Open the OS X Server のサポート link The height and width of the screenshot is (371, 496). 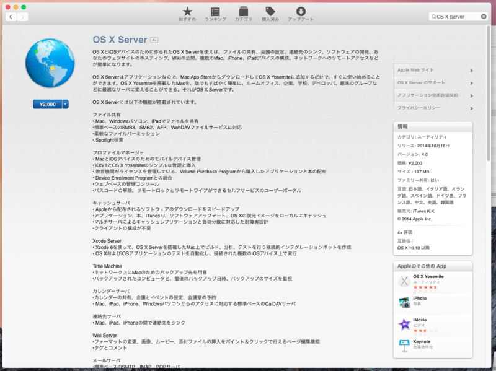point(421,83)
